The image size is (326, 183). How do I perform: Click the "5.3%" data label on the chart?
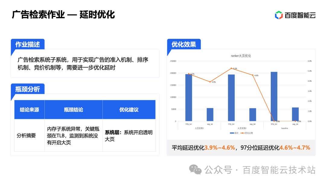tap(235, 68)
